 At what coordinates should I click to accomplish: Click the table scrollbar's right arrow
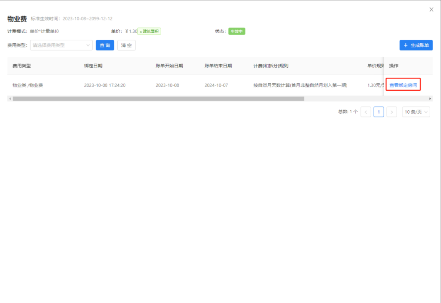(430, 99)
